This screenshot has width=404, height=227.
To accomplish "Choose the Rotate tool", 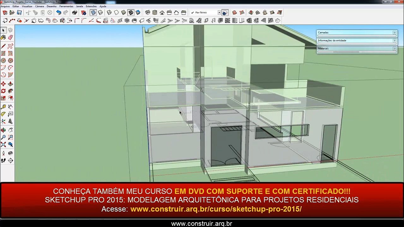I will coord(3,91).
